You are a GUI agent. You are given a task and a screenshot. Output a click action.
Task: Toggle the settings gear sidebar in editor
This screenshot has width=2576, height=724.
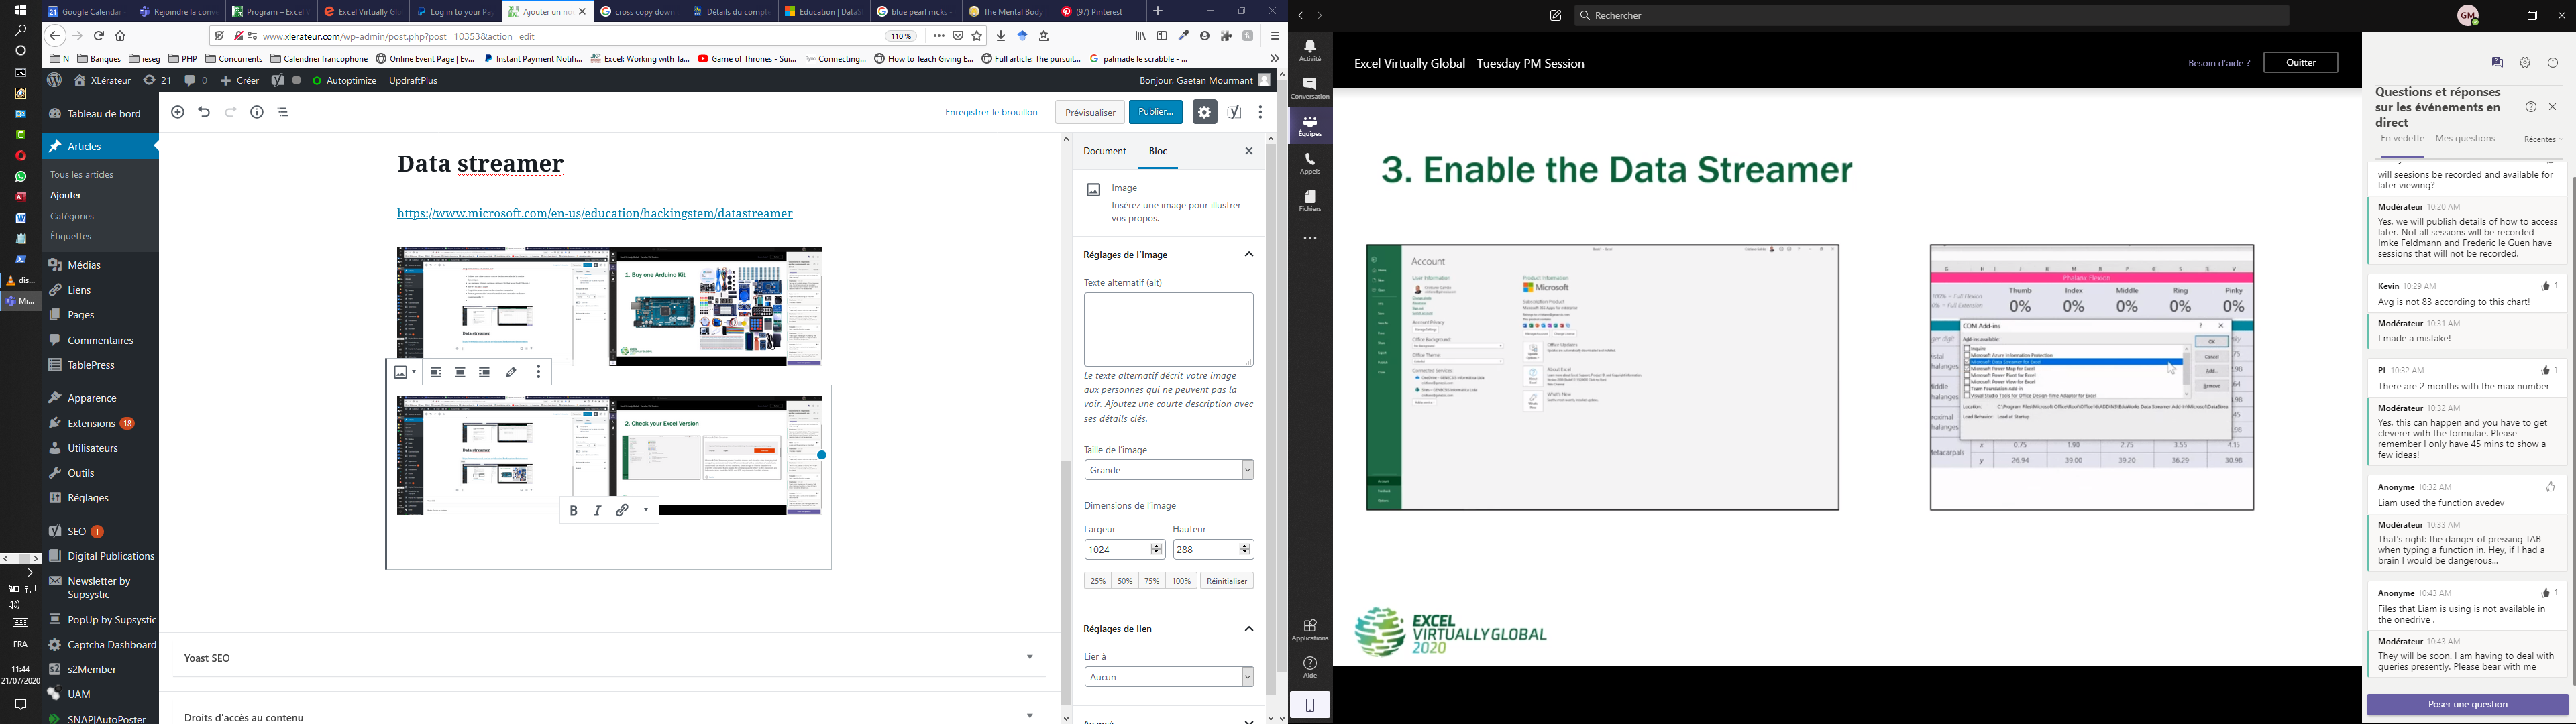coord(1204,112)
